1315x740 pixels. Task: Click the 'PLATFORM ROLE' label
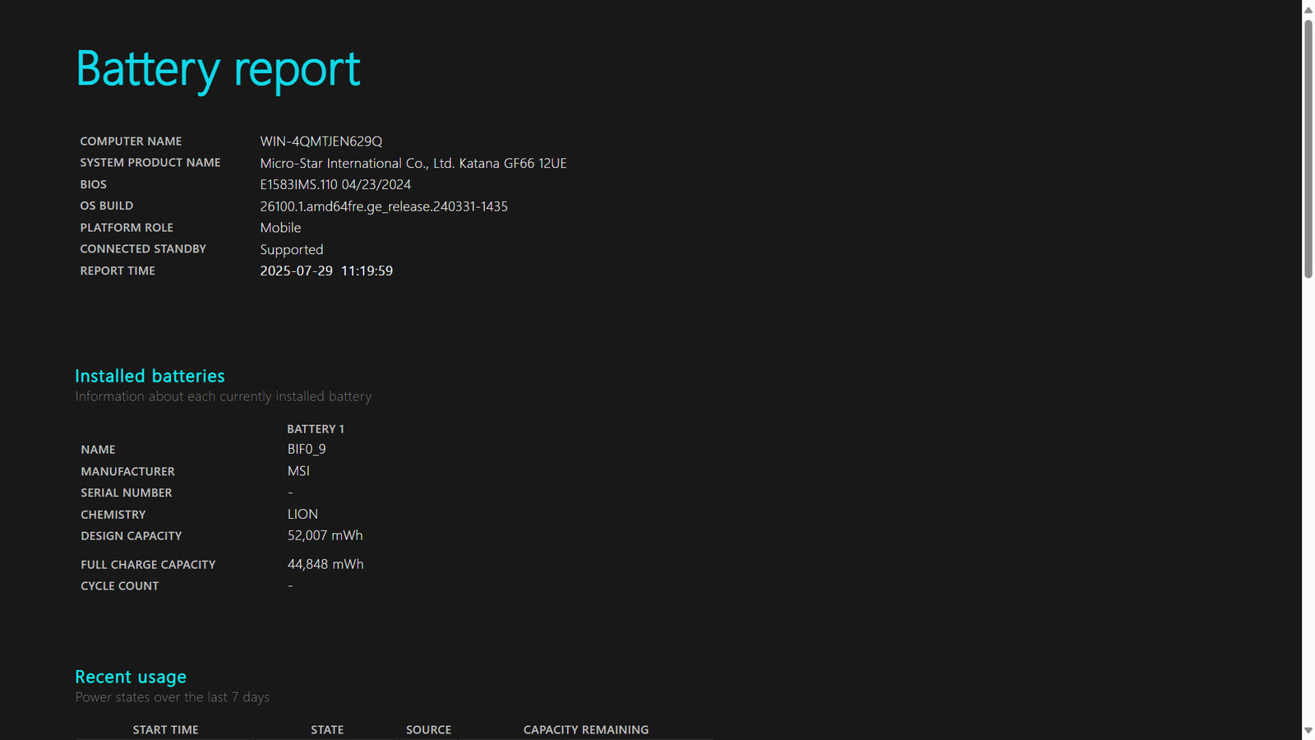[x=127, y=228]
